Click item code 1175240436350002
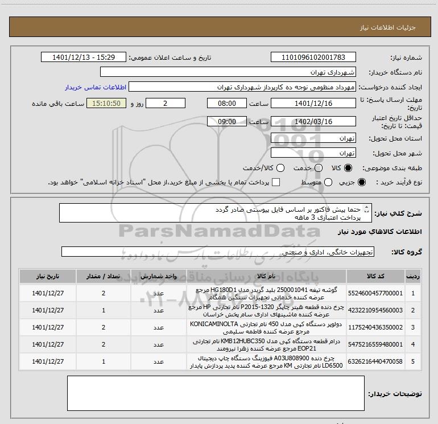 point(375,327)
